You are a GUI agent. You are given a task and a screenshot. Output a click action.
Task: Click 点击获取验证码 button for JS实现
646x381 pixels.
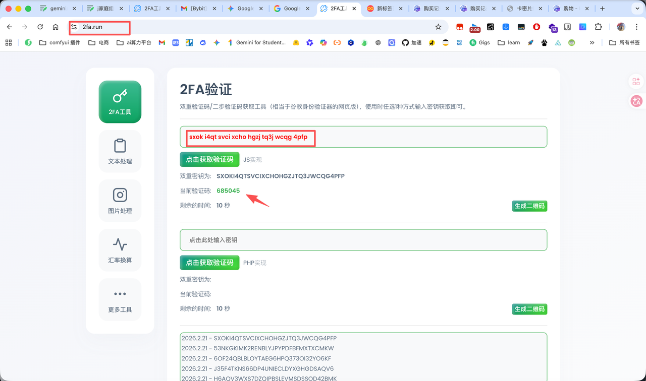pyautogui.click(x=209, y=159)
